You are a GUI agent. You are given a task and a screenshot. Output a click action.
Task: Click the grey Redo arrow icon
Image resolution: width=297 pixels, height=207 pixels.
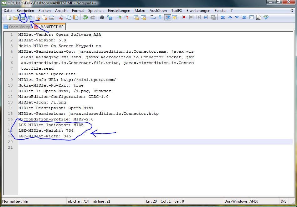coord(92,18)
